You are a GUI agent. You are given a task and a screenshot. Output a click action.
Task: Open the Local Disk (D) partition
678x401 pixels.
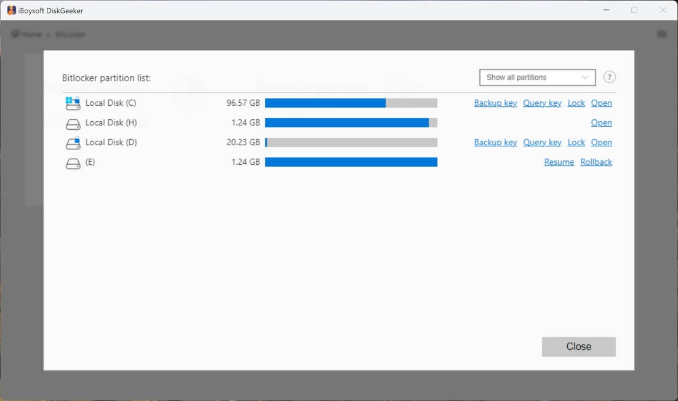click(601, 142)
